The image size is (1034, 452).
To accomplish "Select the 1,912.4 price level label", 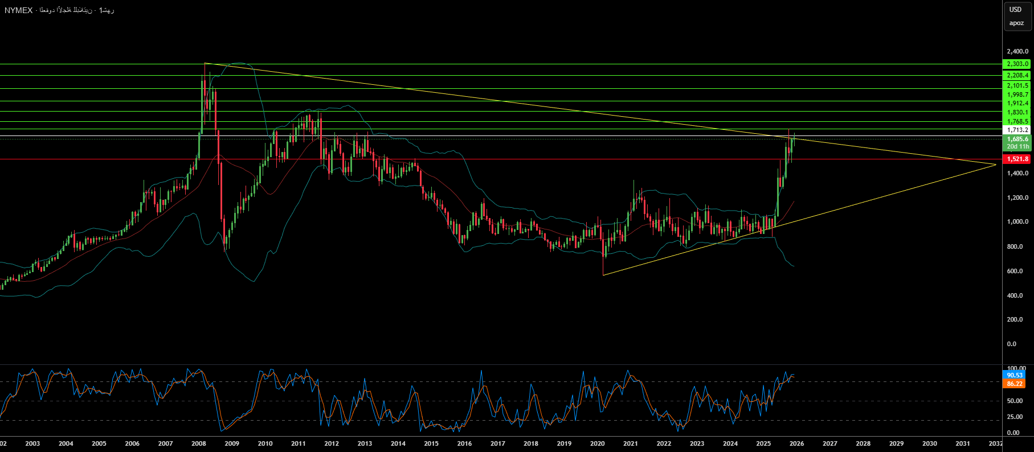I will pyautogui.click(x=1017, y=103).
